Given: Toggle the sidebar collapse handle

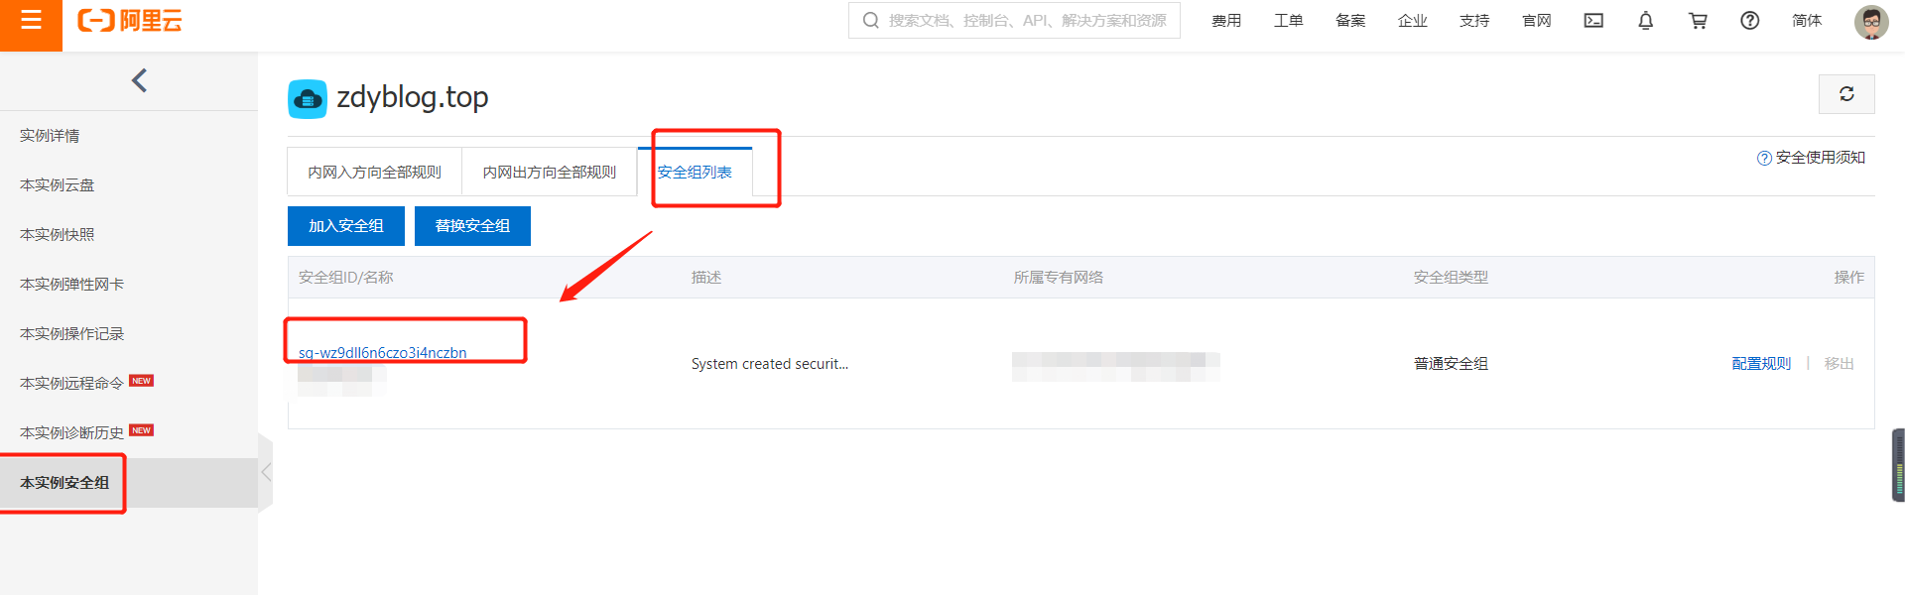Looking at the screenshot, I should tap(265, 473).
